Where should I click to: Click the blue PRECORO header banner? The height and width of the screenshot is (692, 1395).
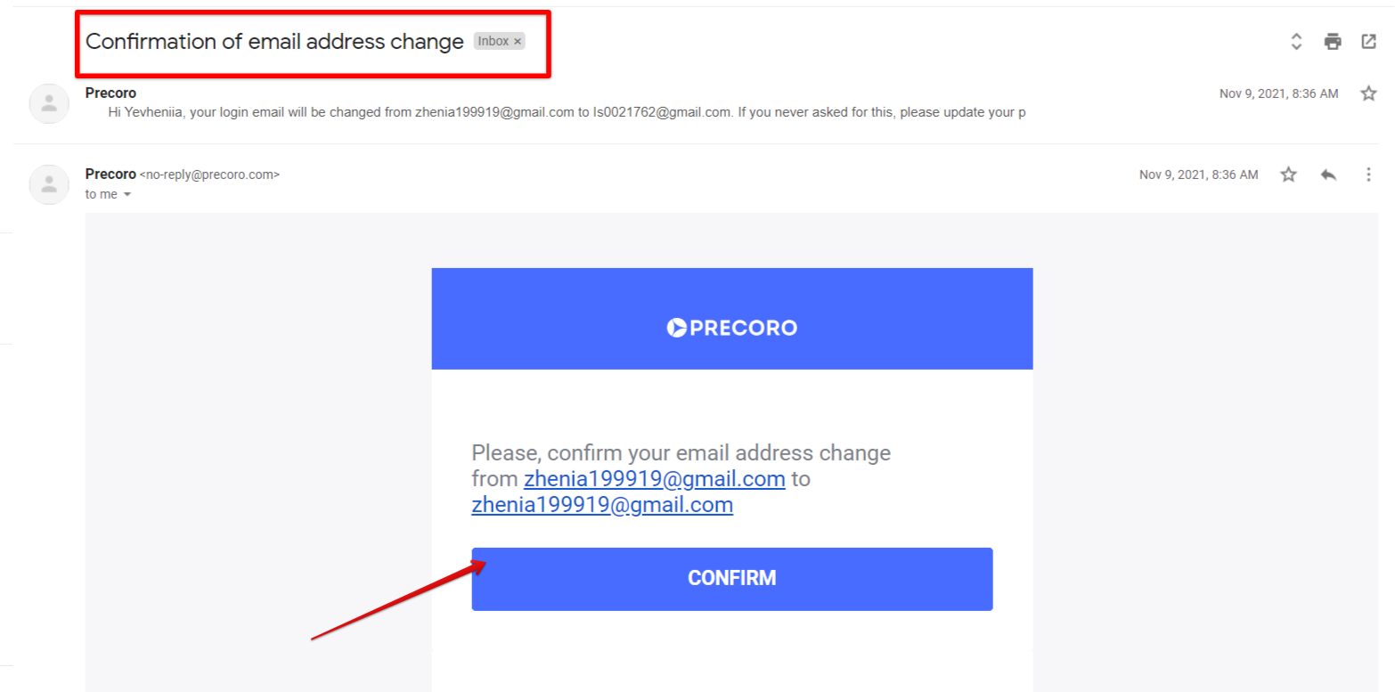[731, 318]
